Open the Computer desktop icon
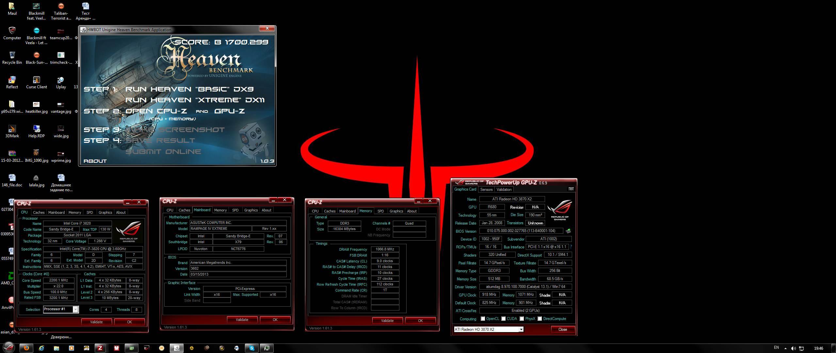836x353 pixels. [x=12, y=33]
